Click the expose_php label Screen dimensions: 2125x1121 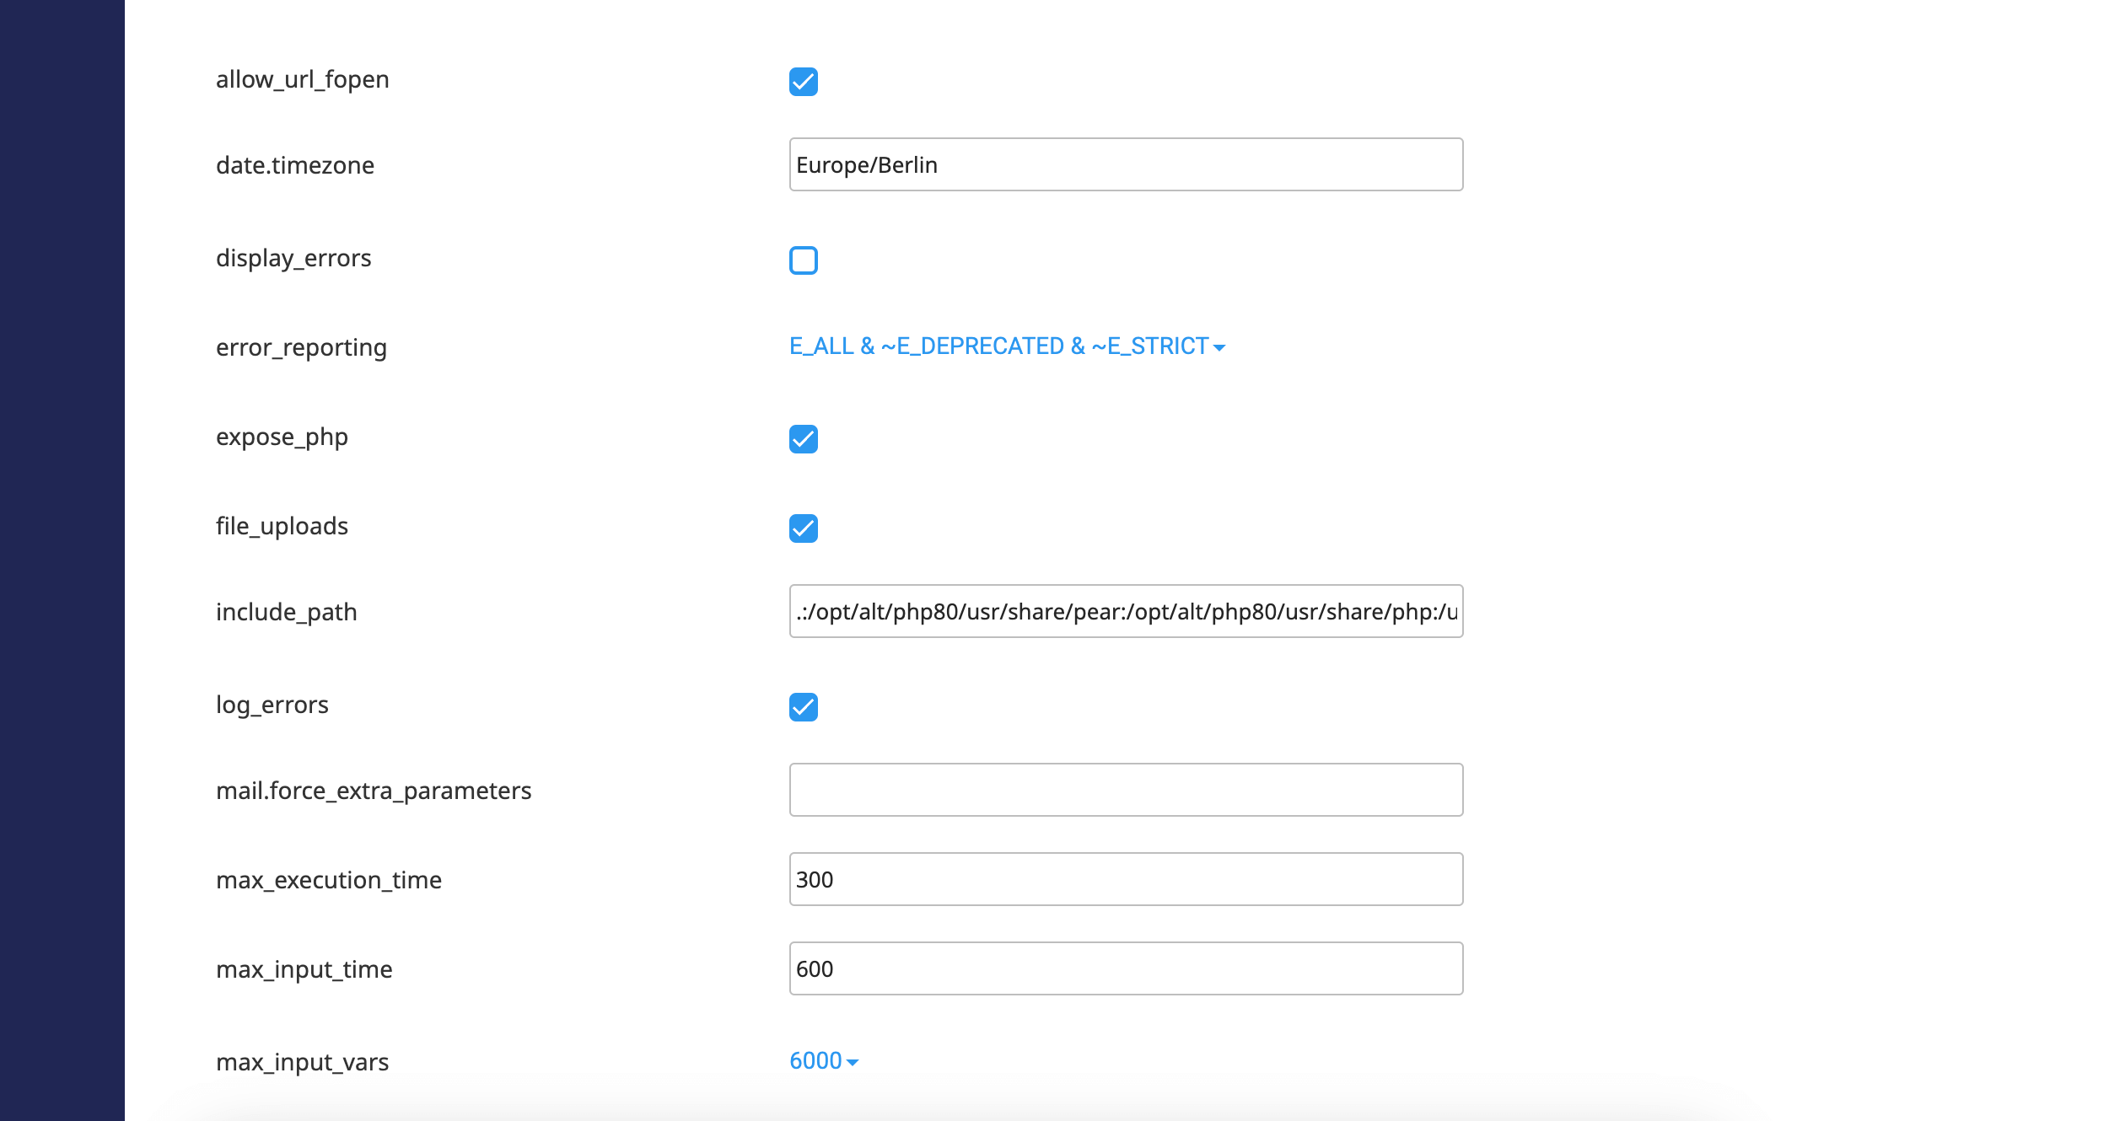(x=282, y=437)
